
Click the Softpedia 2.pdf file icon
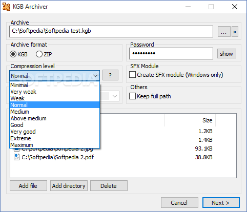pyautogui.click(x=16, y=157)
